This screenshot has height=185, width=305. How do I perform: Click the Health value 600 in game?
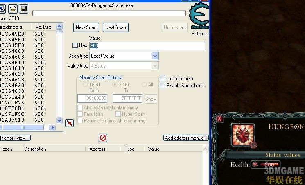click(x=269, y=165)
